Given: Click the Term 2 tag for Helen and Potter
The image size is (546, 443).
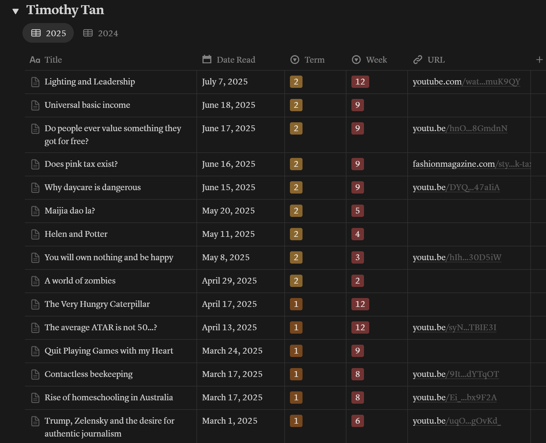Looking at the screenshot, I should click(296, 234).
